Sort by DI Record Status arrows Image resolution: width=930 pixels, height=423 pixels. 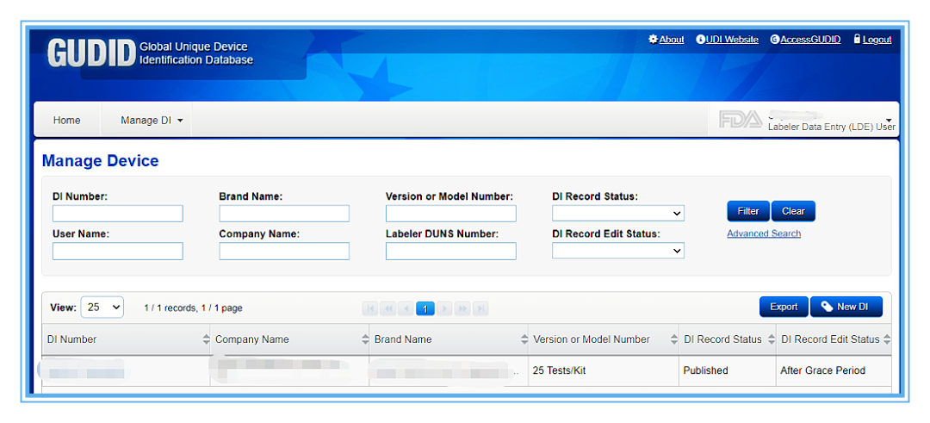[772, 340]
